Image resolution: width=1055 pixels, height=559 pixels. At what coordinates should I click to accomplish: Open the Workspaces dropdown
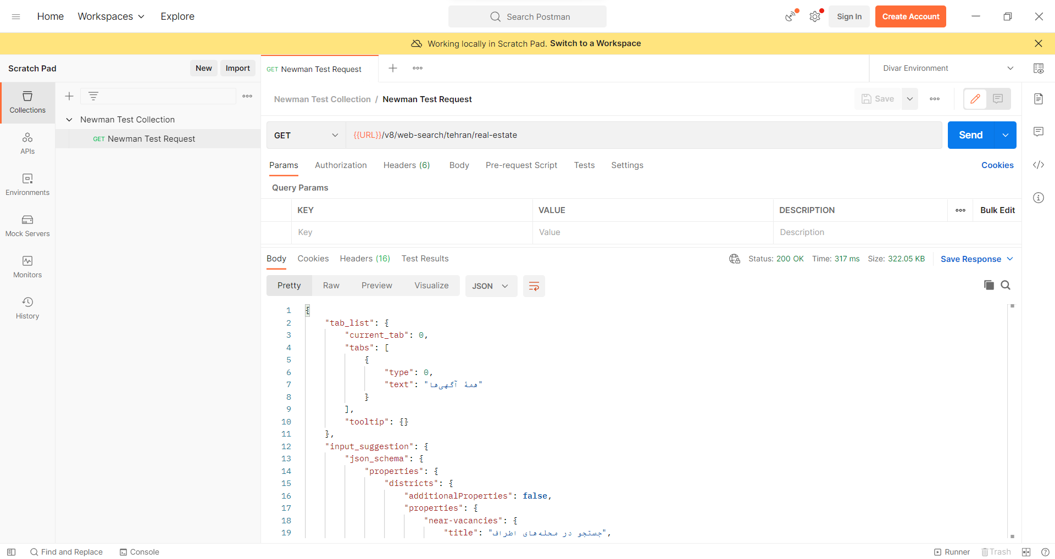click(111, 16)
